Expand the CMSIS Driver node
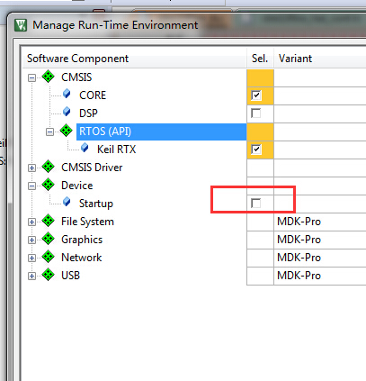The height and width of the screenshot is (381, 366). click(x=31, y=168)
